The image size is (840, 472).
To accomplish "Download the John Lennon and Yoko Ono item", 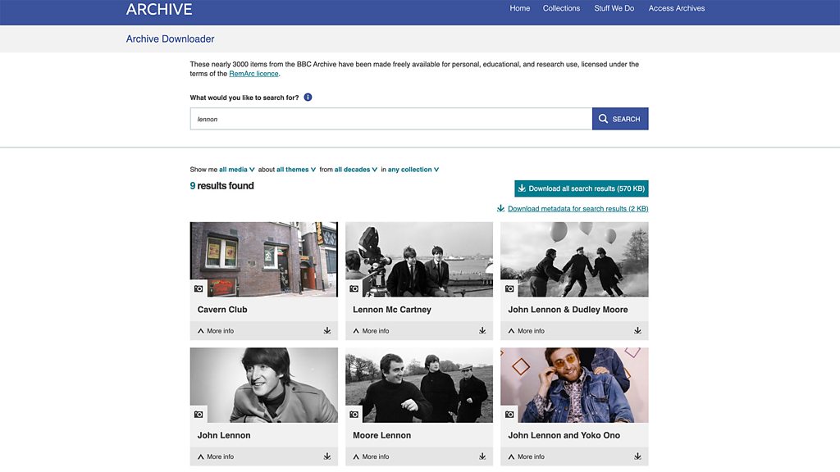I will pyautogui.click(x=637, y=456).
